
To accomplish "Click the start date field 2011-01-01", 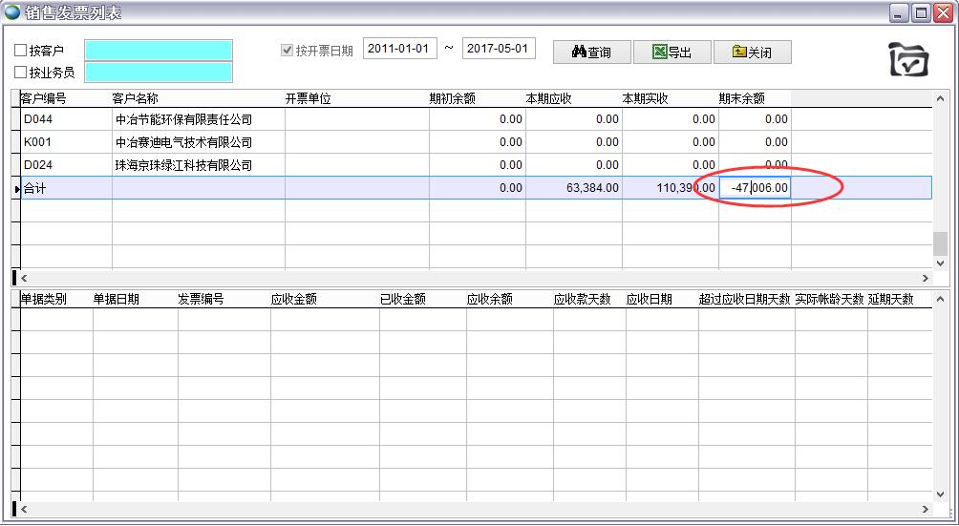I will [400, 49].
